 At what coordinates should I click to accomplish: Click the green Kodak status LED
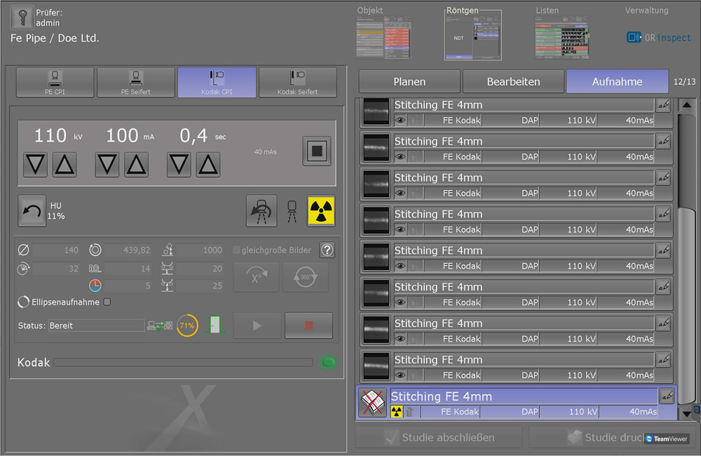pos(328,362)
